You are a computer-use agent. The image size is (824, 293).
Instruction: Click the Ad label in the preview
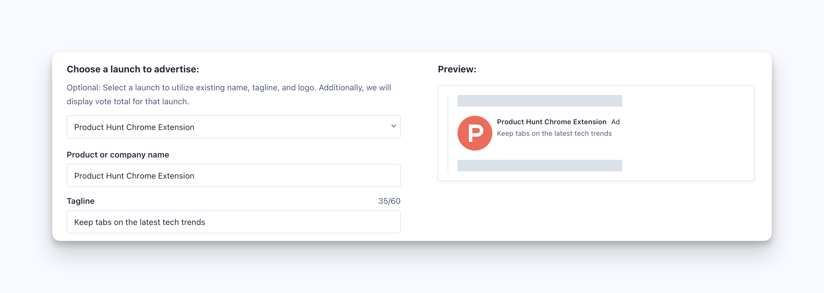(x=616, y=122)
